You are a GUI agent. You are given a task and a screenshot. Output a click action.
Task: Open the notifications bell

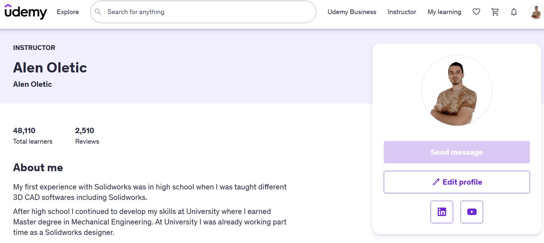tap(514, 12)
